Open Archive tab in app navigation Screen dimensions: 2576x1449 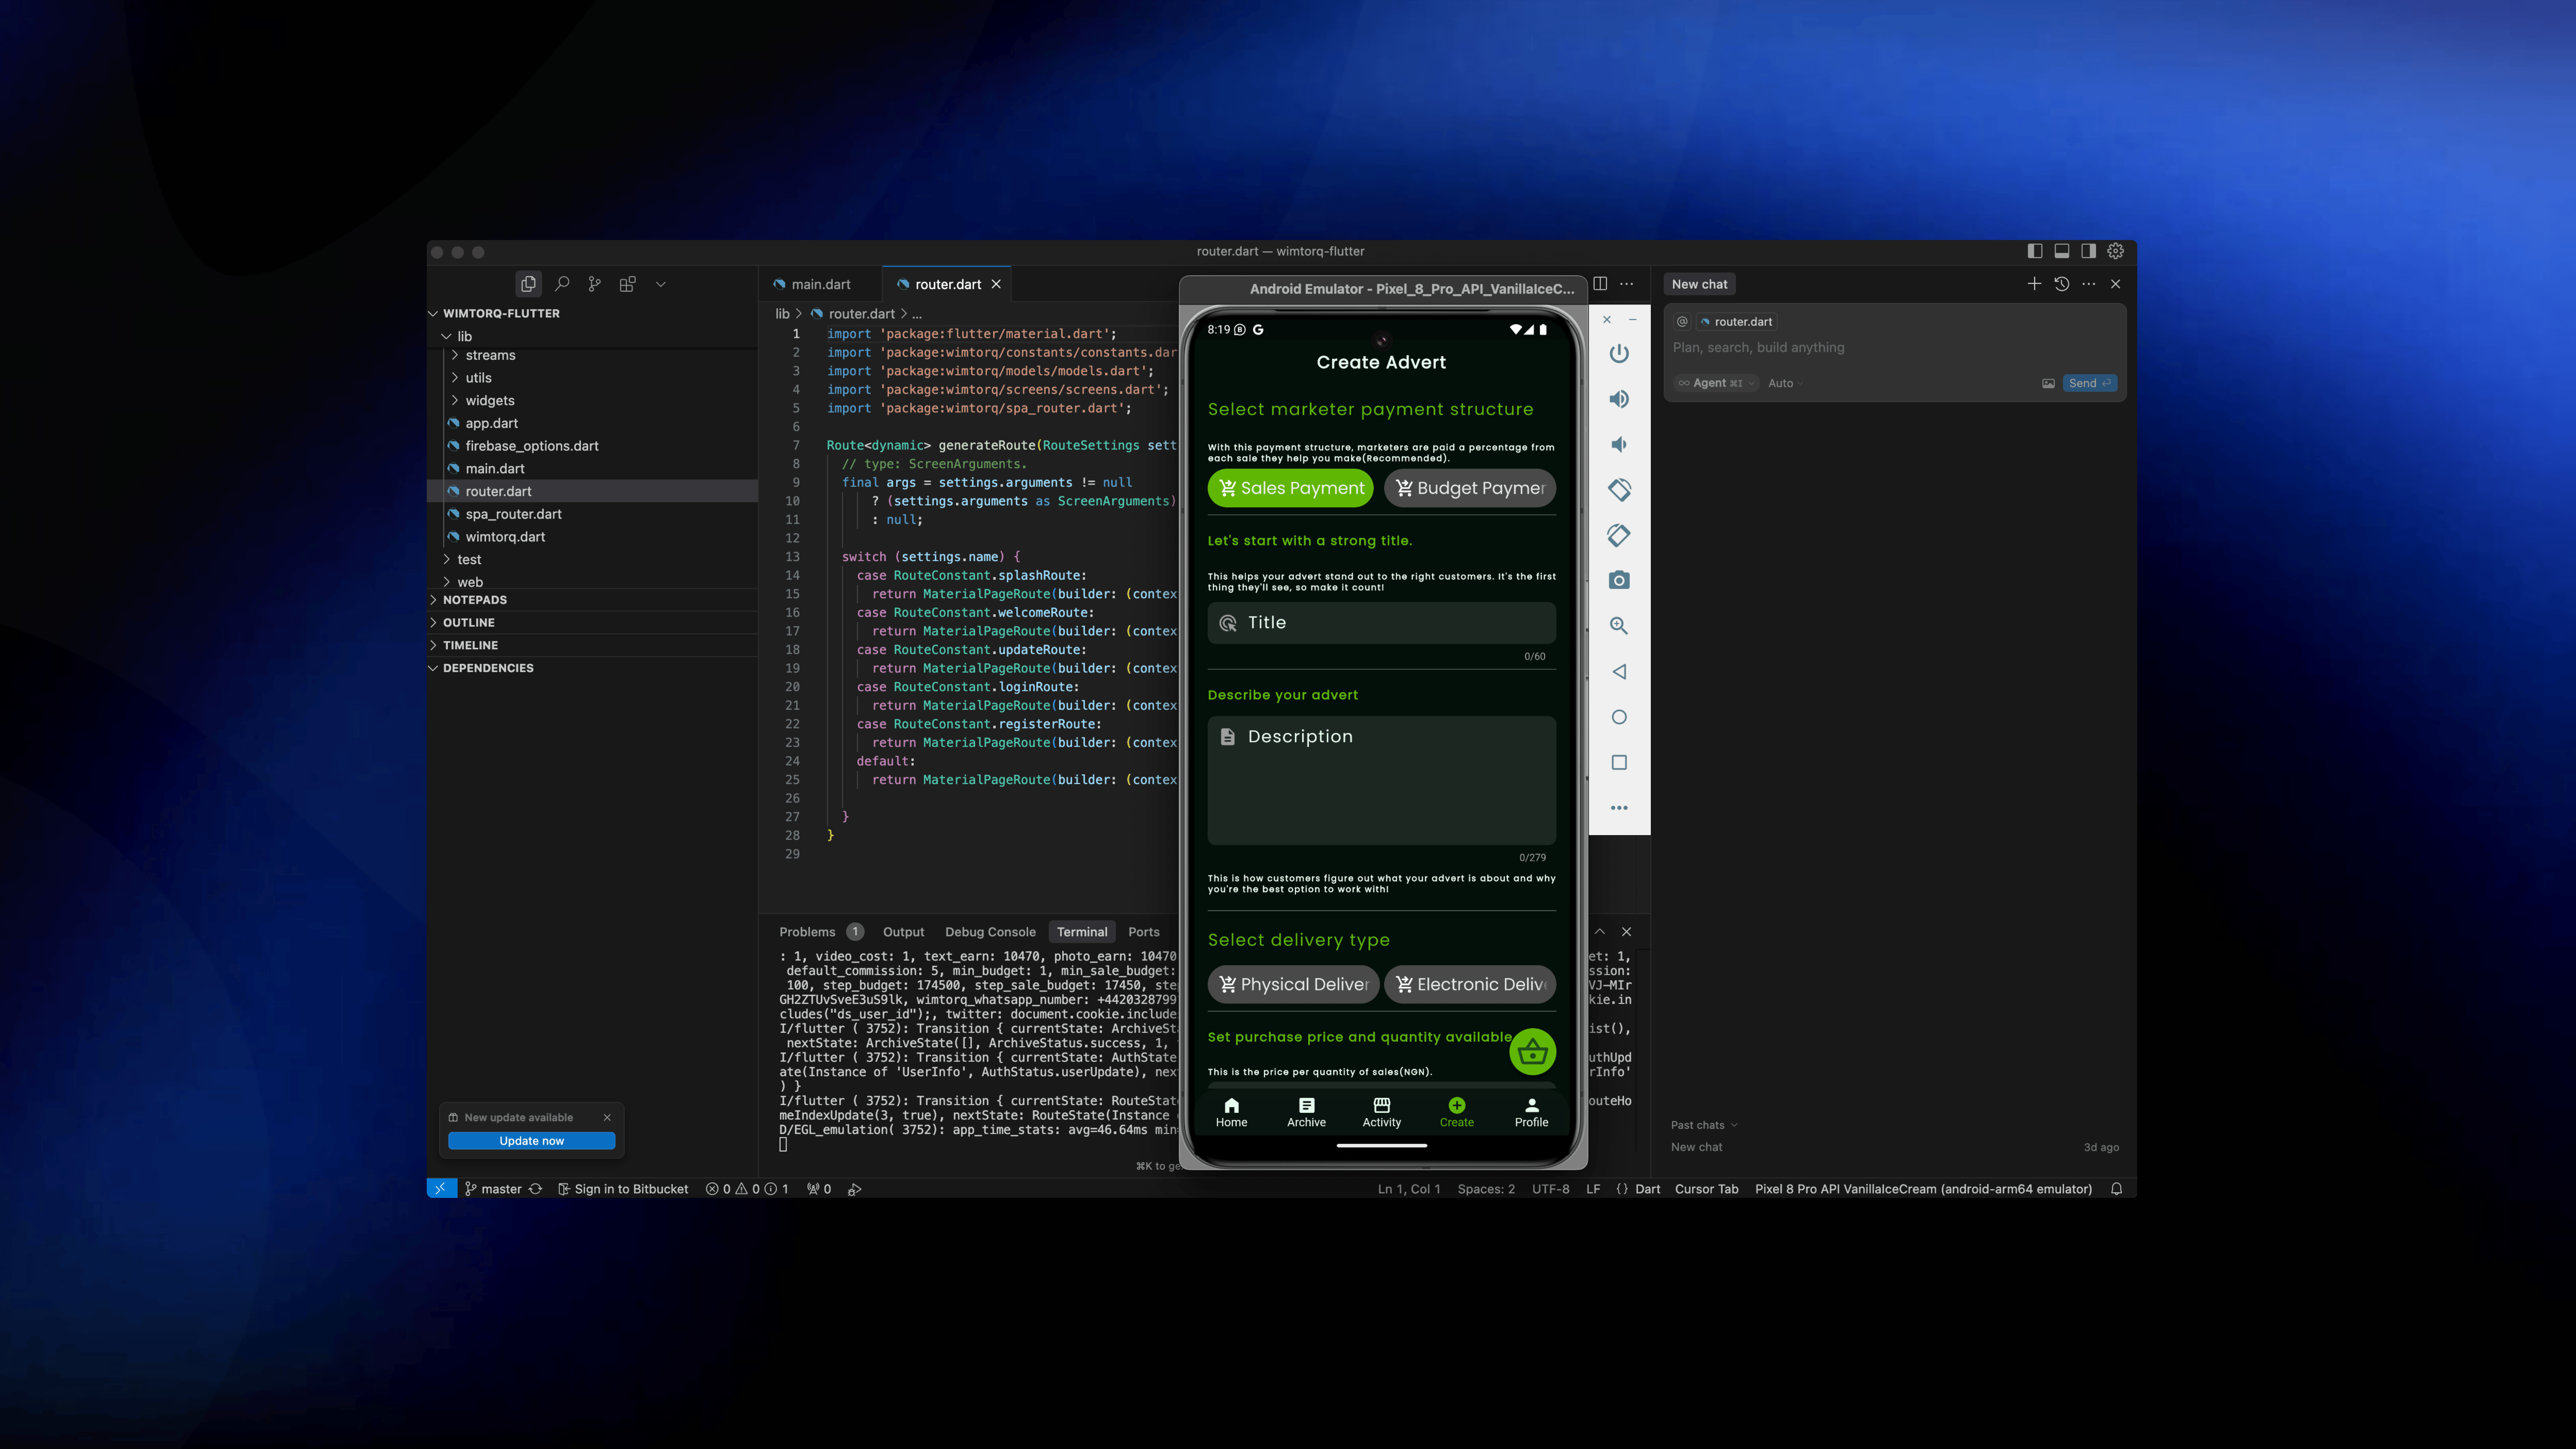click(x=1306, y=1112)
